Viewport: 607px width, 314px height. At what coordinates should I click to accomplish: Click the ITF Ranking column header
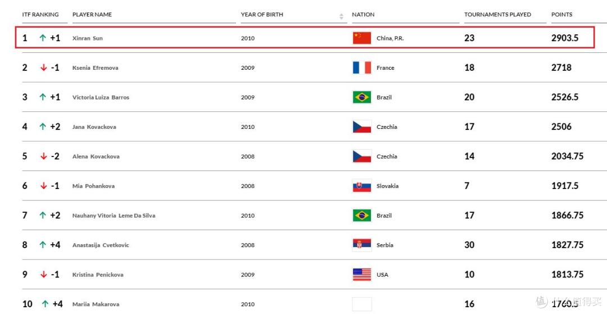point(40,14)
